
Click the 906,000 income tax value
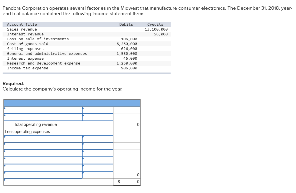point(129,68)
